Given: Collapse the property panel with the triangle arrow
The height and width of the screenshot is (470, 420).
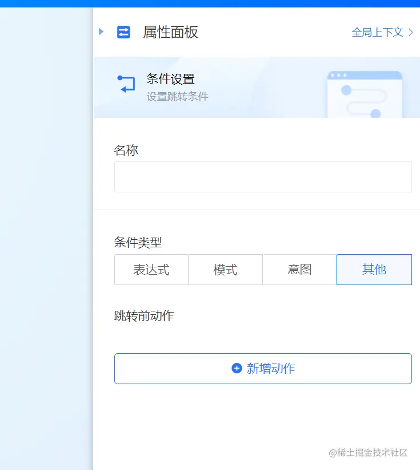Looking at the screenshot, I should pos(101,31).
